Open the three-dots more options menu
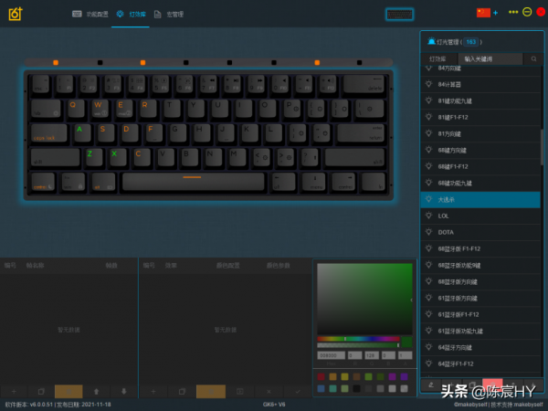This screenshot has height=411, width=548. 513,12
